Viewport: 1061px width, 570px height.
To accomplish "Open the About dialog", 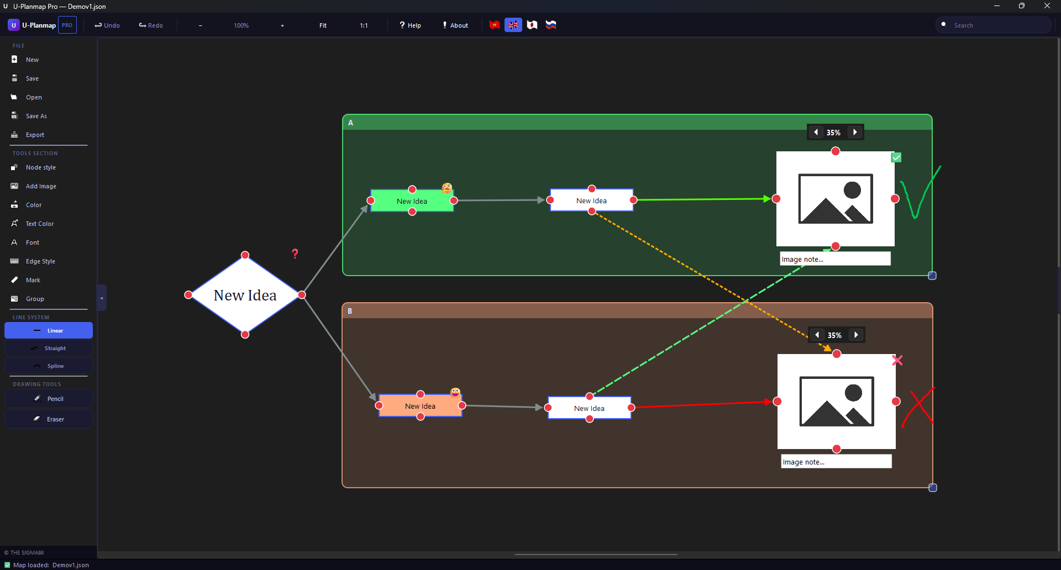I will 455,25.
